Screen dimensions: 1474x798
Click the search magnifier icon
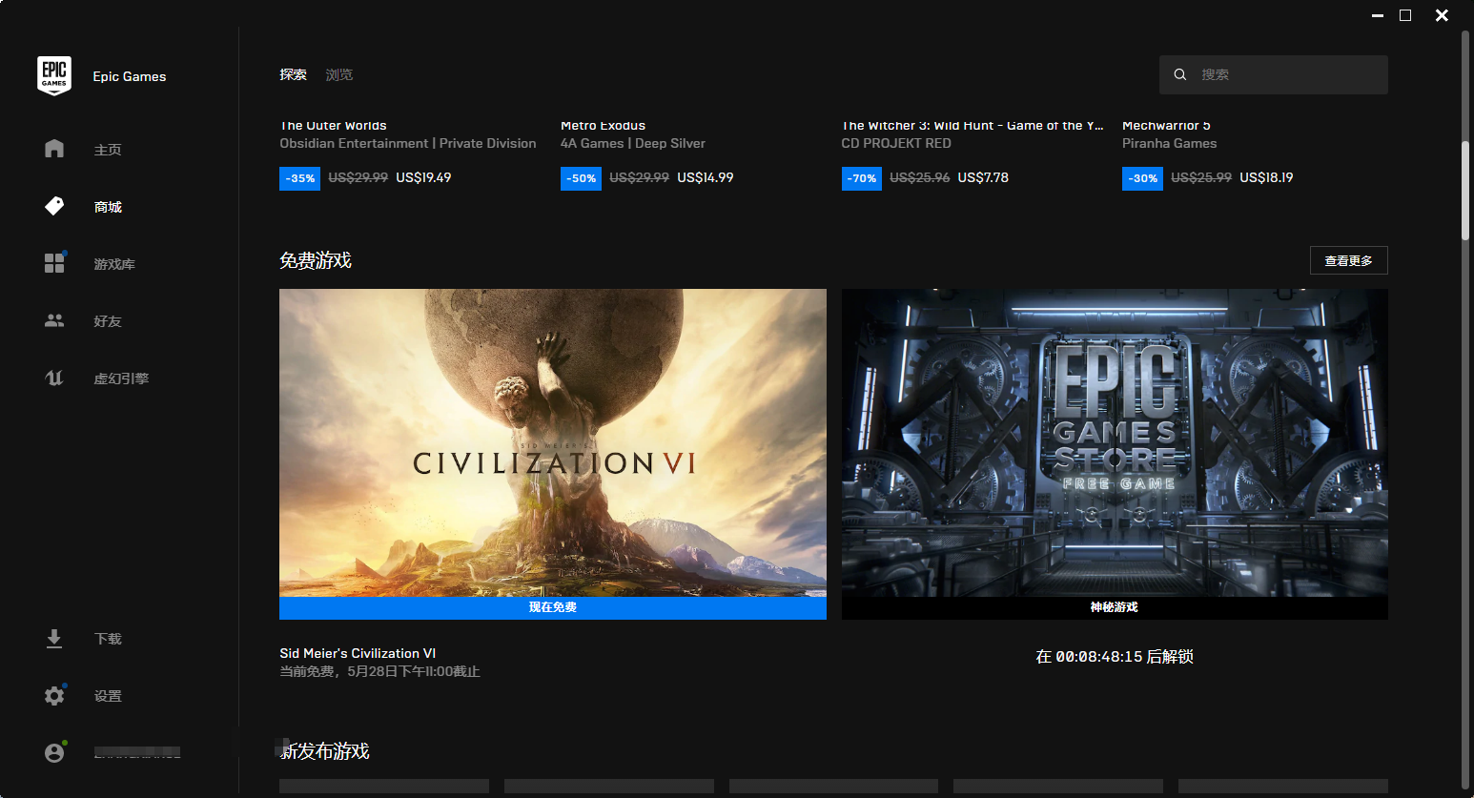point(1180,74)
